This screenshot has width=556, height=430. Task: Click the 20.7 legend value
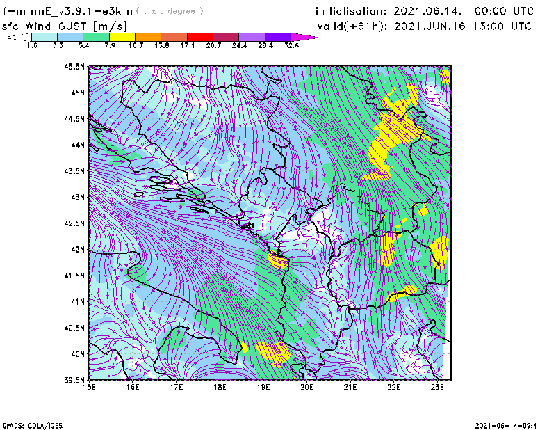click(213, 45)
